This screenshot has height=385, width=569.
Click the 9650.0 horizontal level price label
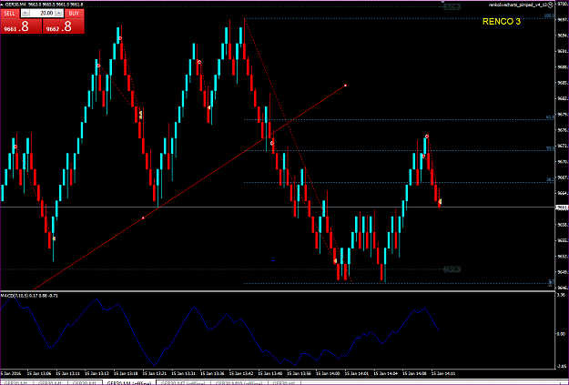coord(452,269)
